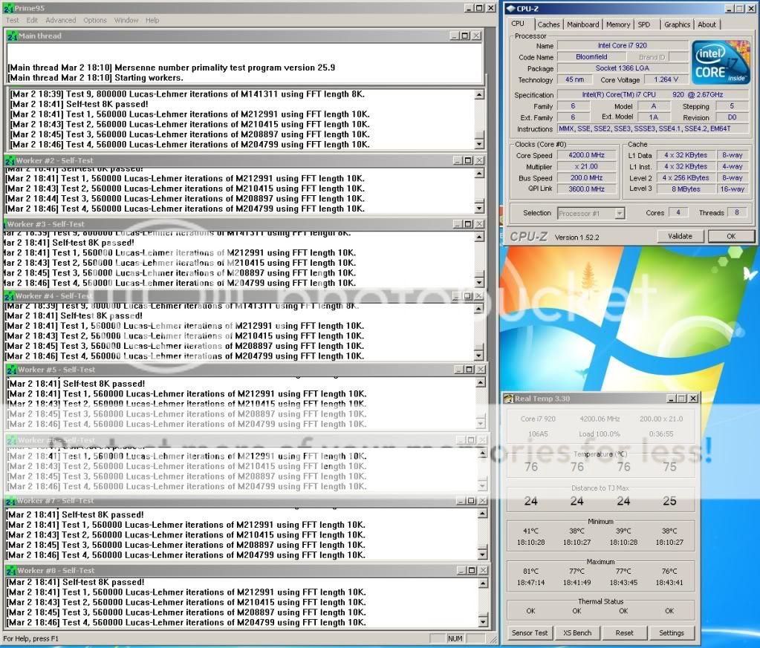Click scroll-up arrow in Worker #7 window
This screenshot has width=760, height=648.
(x=482, y=514)
